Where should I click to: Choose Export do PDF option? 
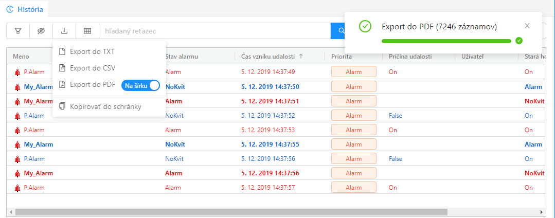pos(93,85)
